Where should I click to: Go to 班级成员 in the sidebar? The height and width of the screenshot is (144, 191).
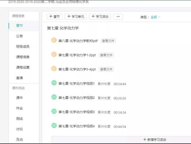click(23, 47)
